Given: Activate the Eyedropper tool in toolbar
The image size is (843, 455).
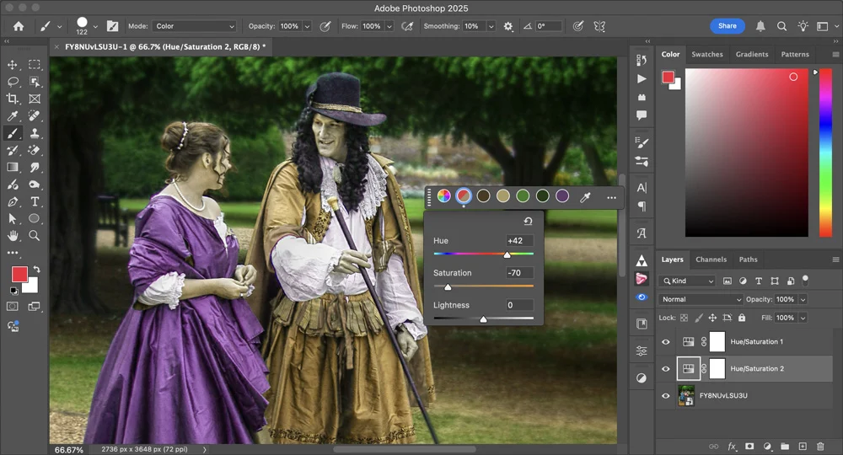Looking at the screenshot, I should click(x=13, y=115).
